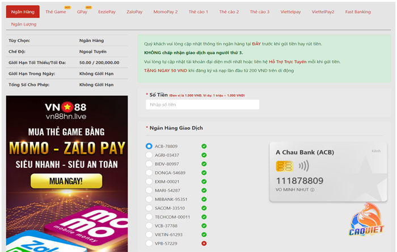Click green status check next to BIDV-80997
This screenshot has width=397, height=252.
(x=204, y=164)
